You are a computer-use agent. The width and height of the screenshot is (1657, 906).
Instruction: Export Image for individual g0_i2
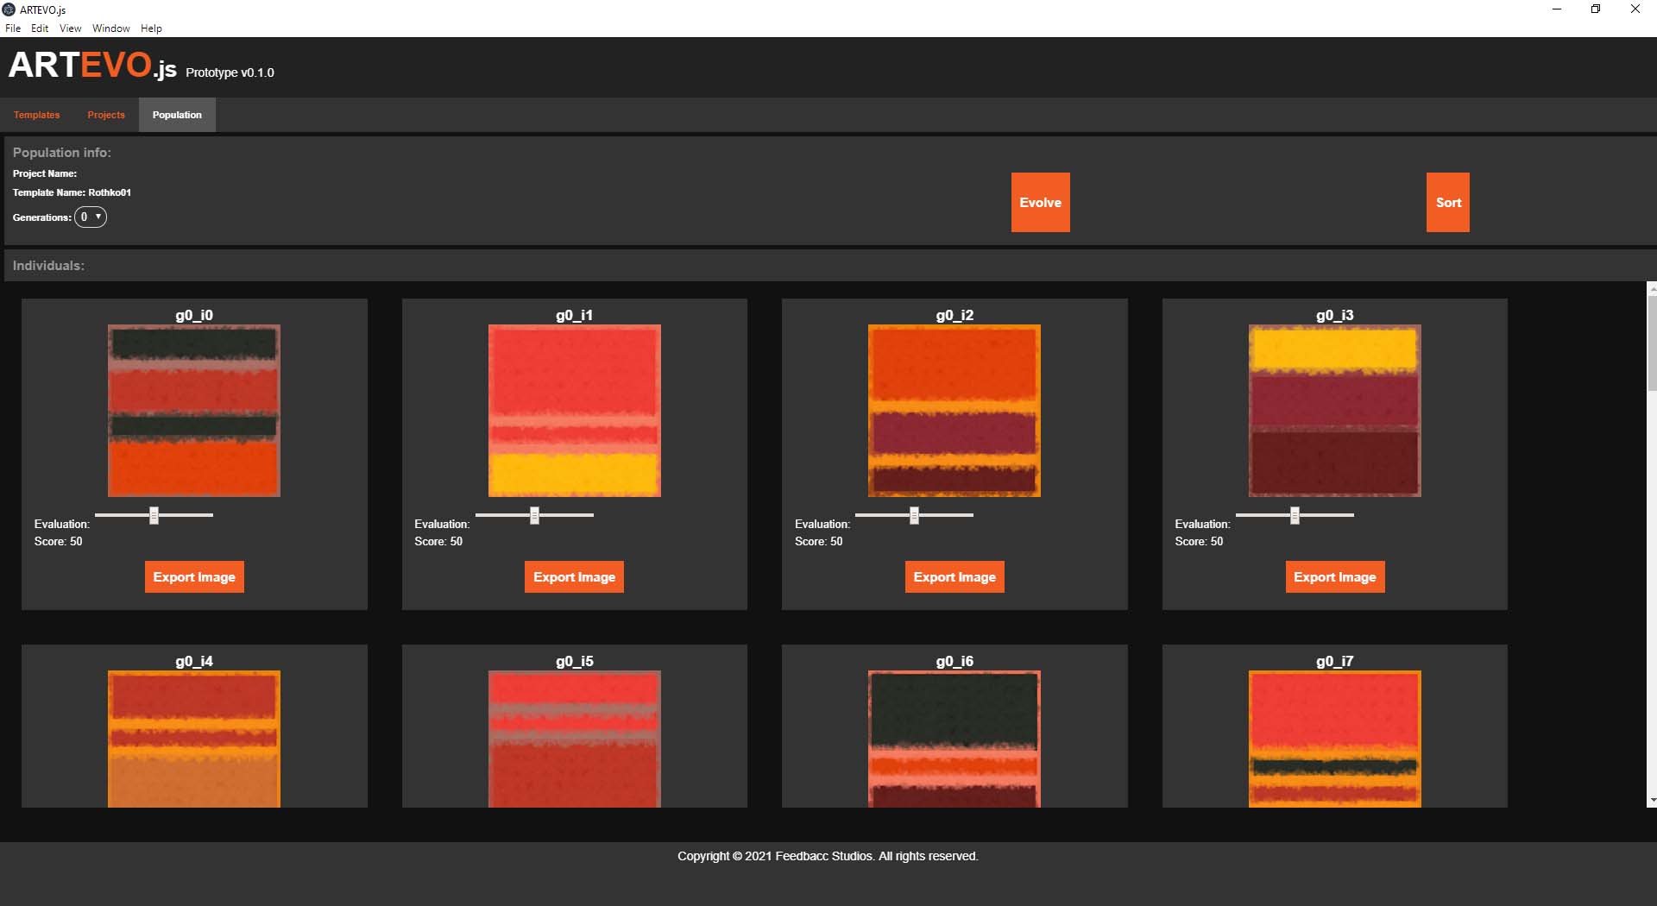955,577
